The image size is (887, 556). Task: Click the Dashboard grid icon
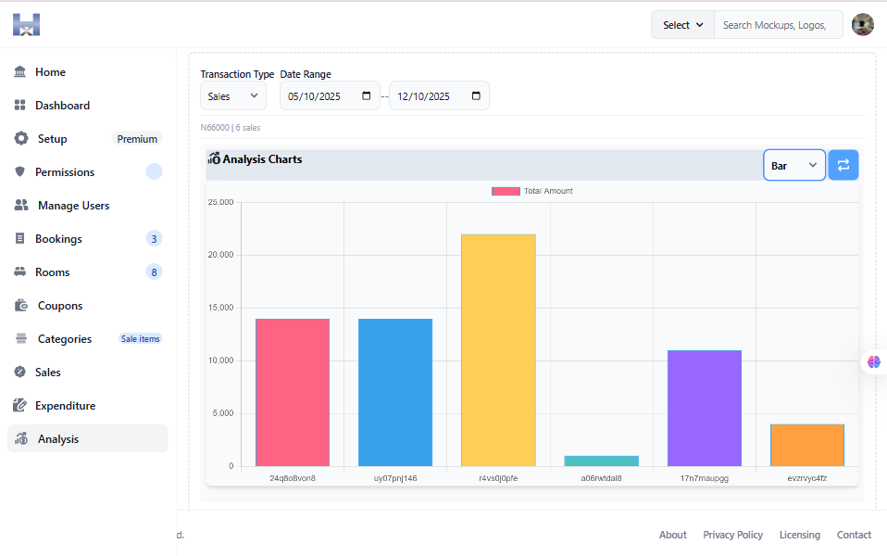tap(20, 106)
